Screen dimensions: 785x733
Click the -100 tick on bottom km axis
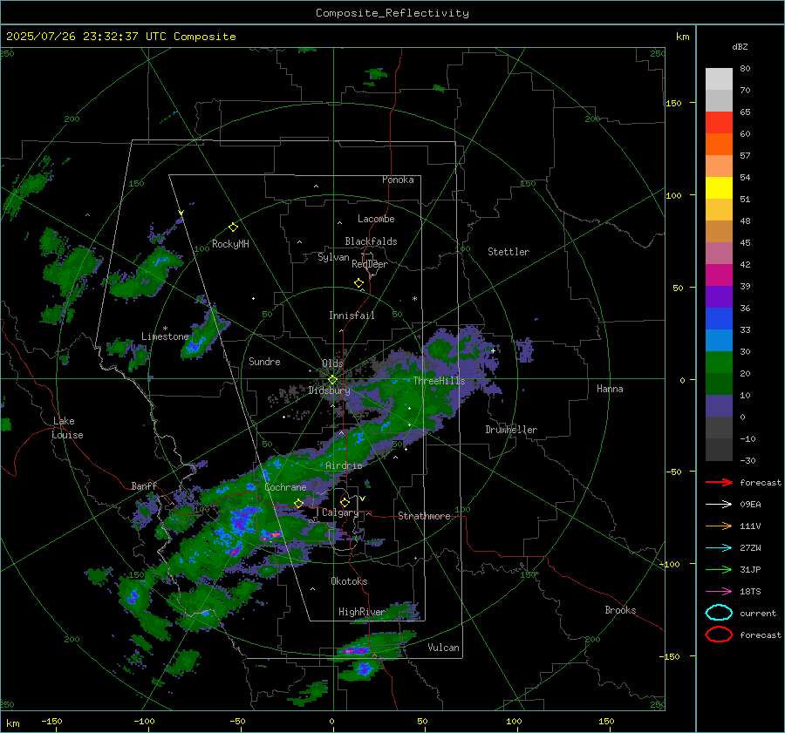(144, 721)
